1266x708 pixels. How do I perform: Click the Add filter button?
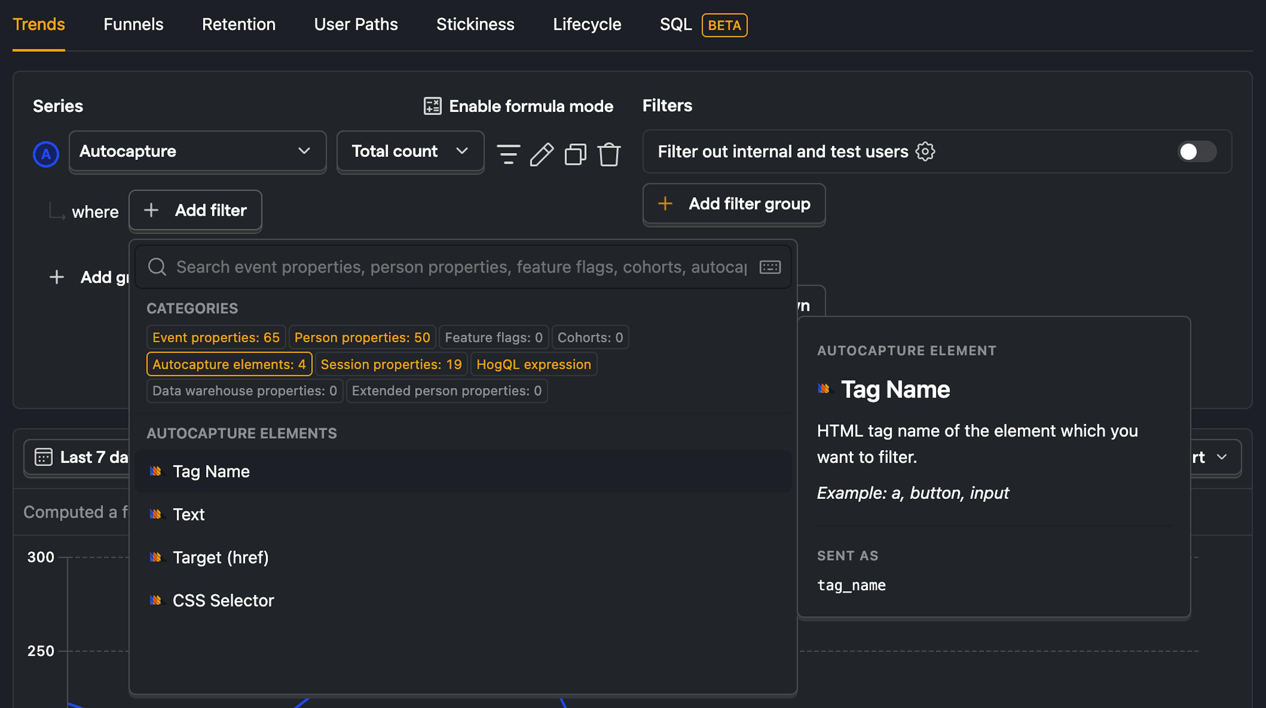pos(195,210)
